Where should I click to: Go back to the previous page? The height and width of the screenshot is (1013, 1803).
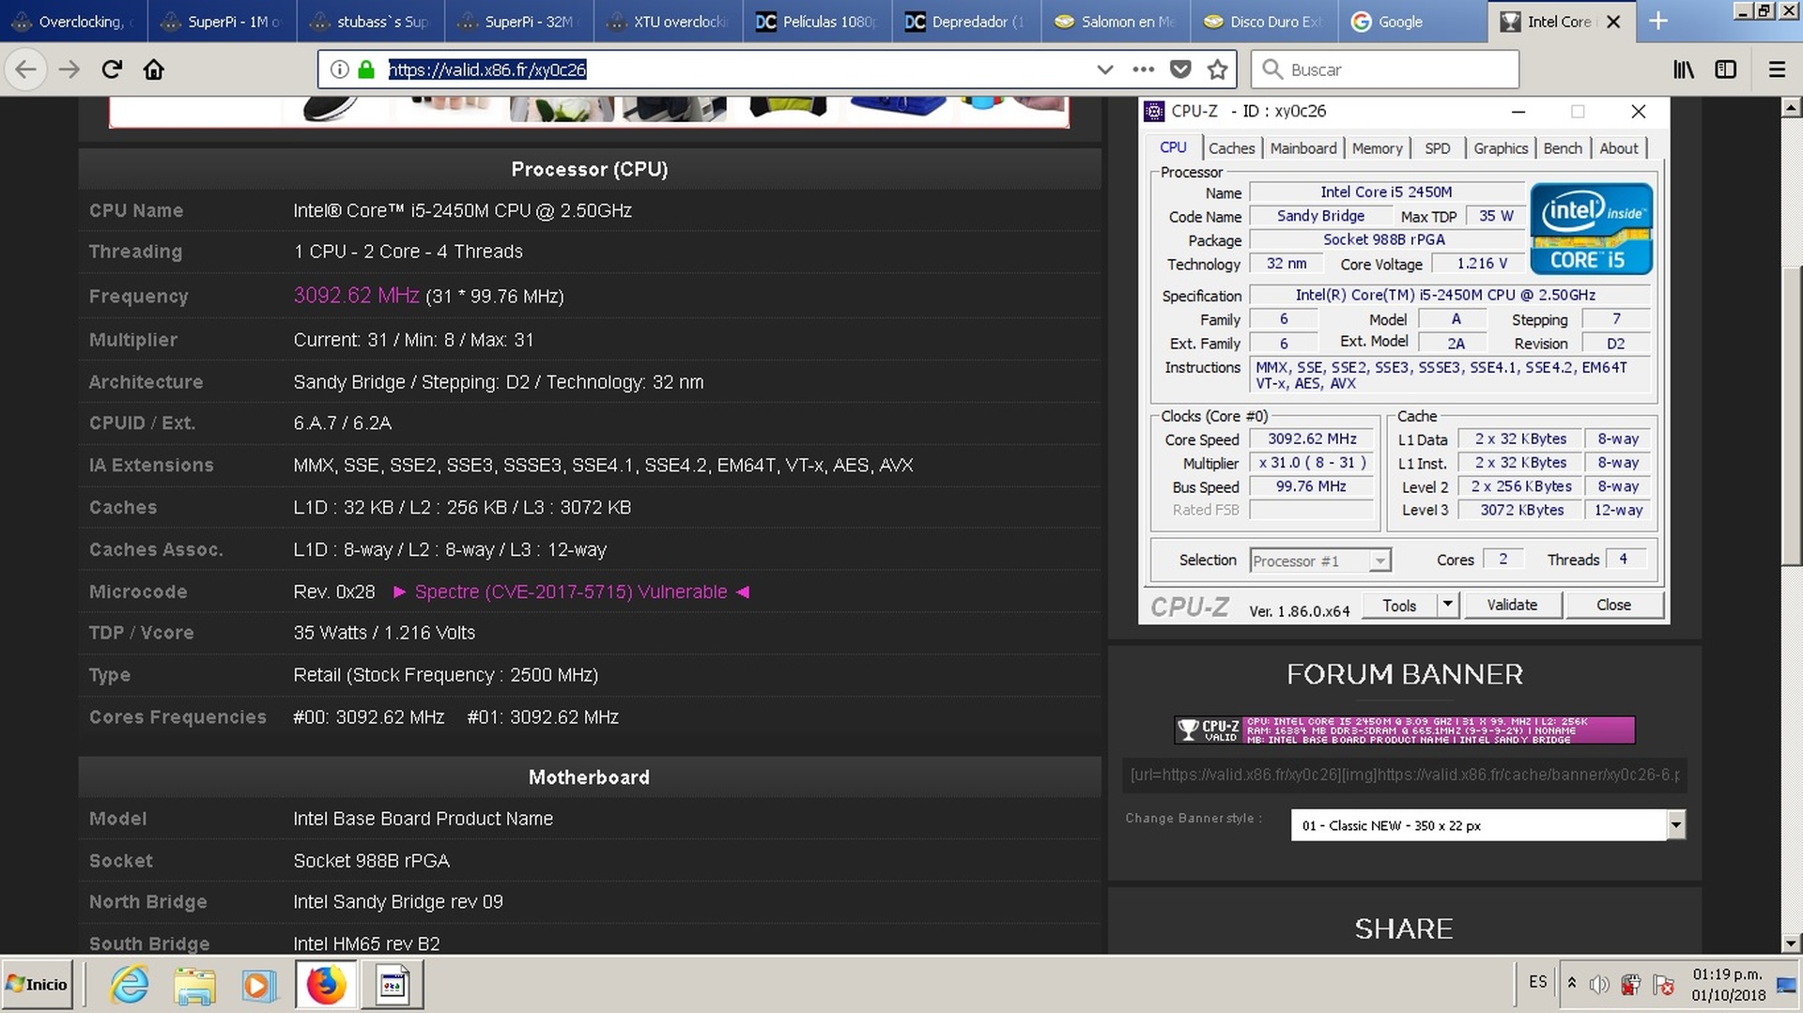click(x=26, y=69)
